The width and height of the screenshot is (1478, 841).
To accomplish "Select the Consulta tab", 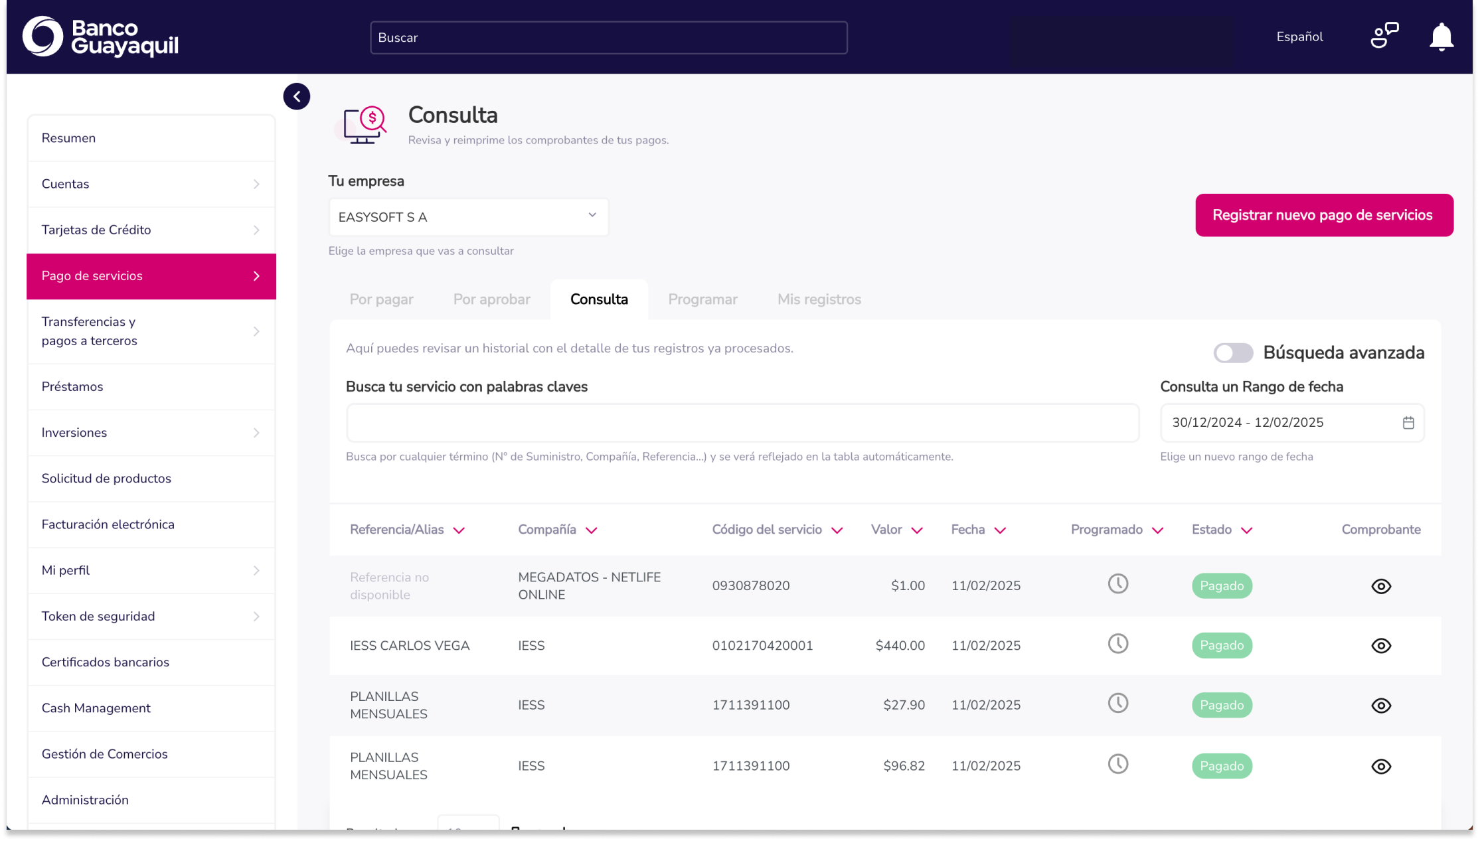I will coord(599,299).
